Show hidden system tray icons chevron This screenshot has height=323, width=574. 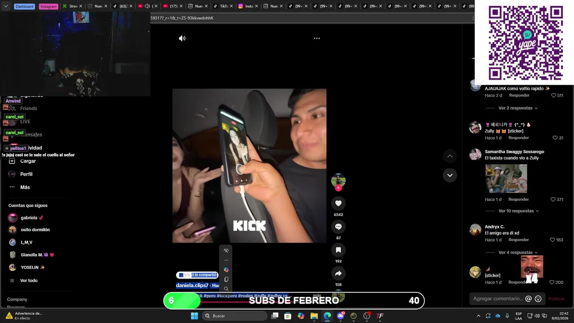[x=478, y=316]
